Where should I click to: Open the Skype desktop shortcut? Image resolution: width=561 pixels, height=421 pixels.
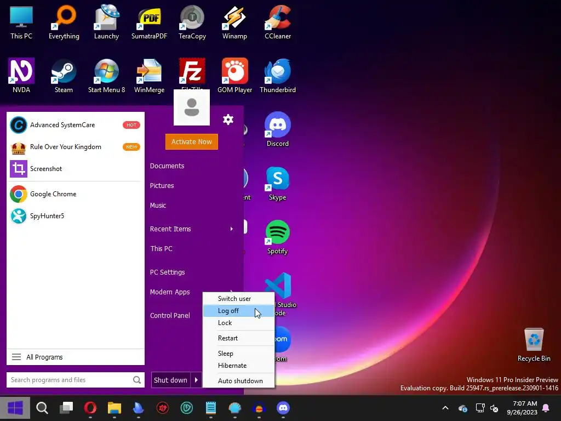click(278, 183)
